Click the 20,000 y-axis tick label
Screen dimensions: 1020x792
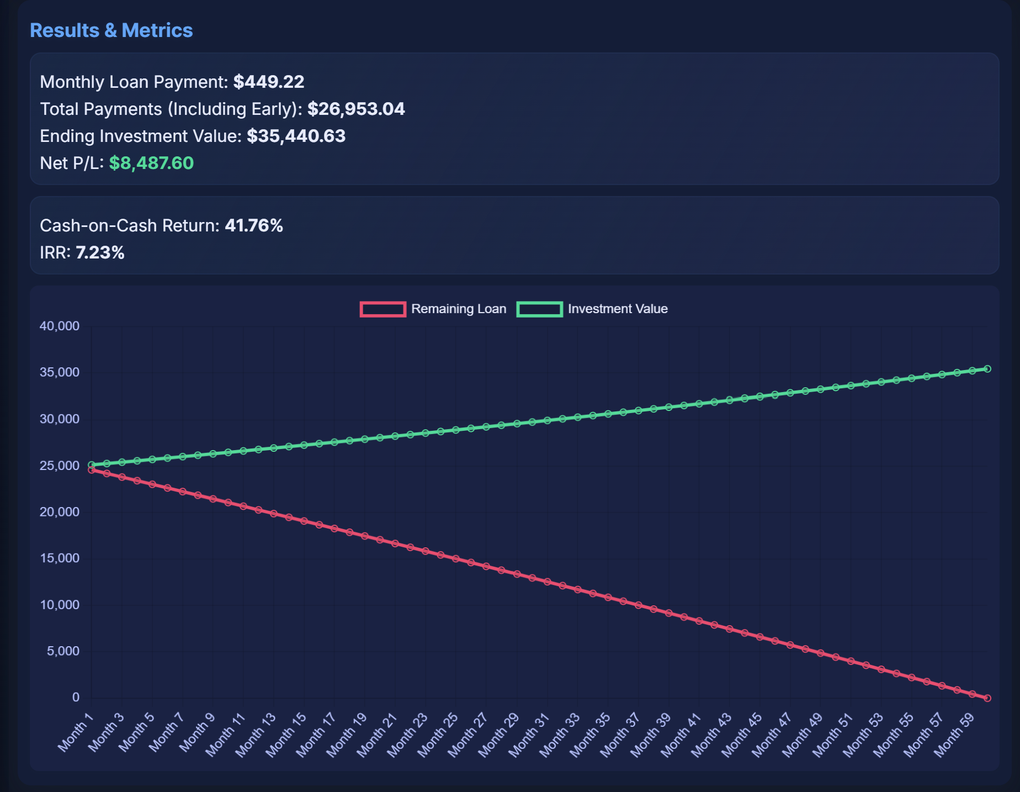tap(60, 512)
